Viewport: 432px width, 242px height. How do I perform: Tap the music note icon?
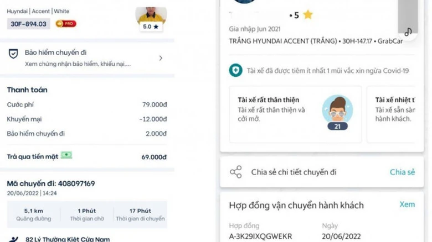[x=408, y=32]
